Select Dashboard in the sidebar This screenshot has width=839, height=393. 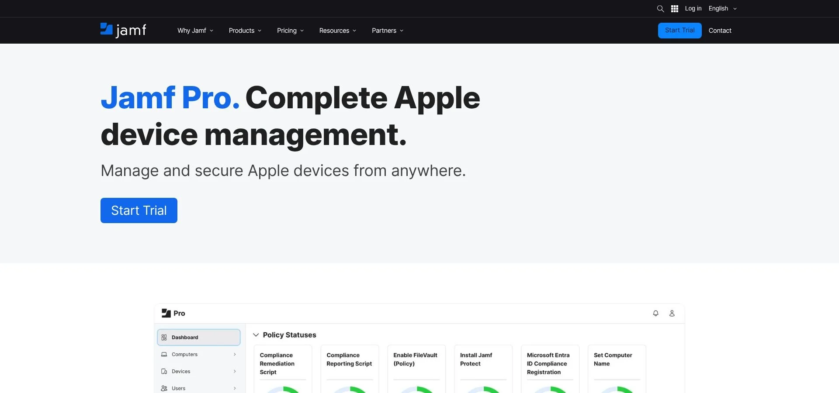(199, 337)
